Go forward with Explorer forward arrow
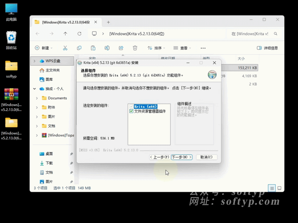298x223 pixels. (x=51, y=34)
